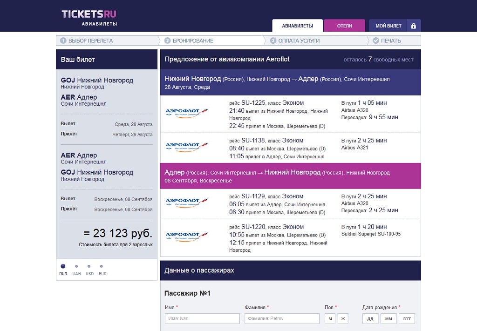This screenshot has width=477, height=331.
Task: Click the Tickets.ru logo
Action: click(x=89, y=17)
